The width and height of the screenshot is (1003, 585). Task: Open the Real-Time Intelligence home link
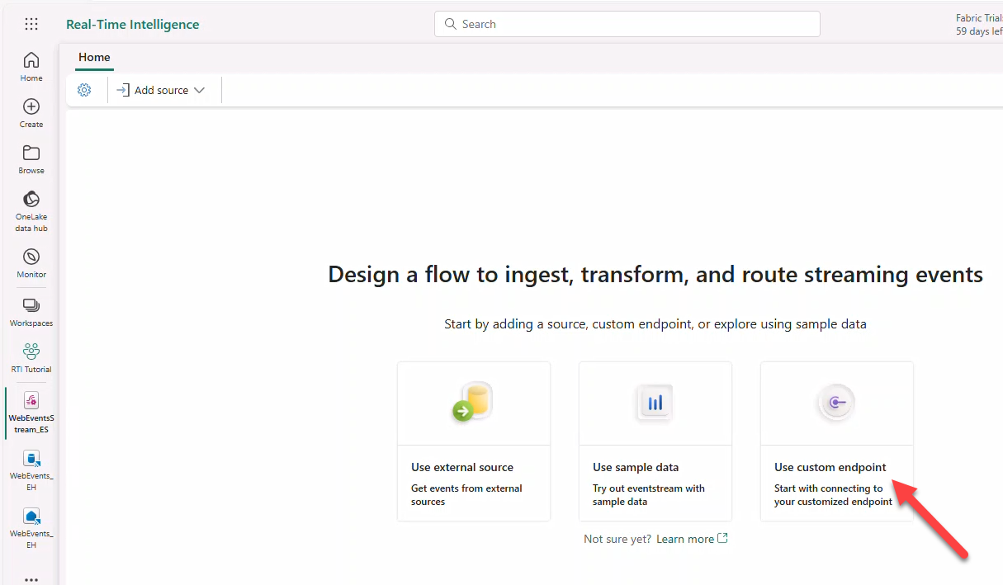132,24
